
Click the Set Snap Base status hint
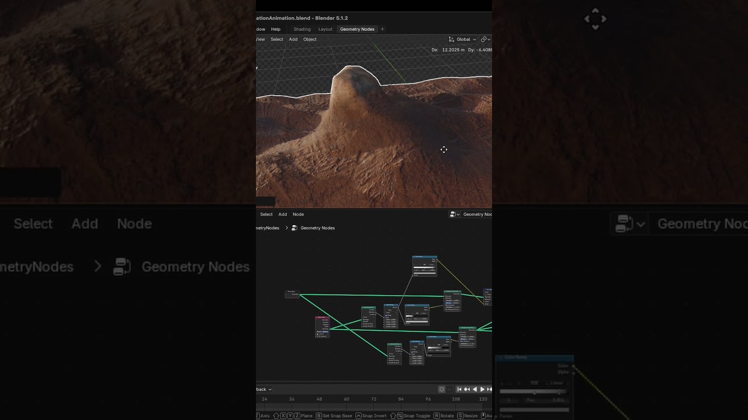pyautogui.click(x=334, y=416)
